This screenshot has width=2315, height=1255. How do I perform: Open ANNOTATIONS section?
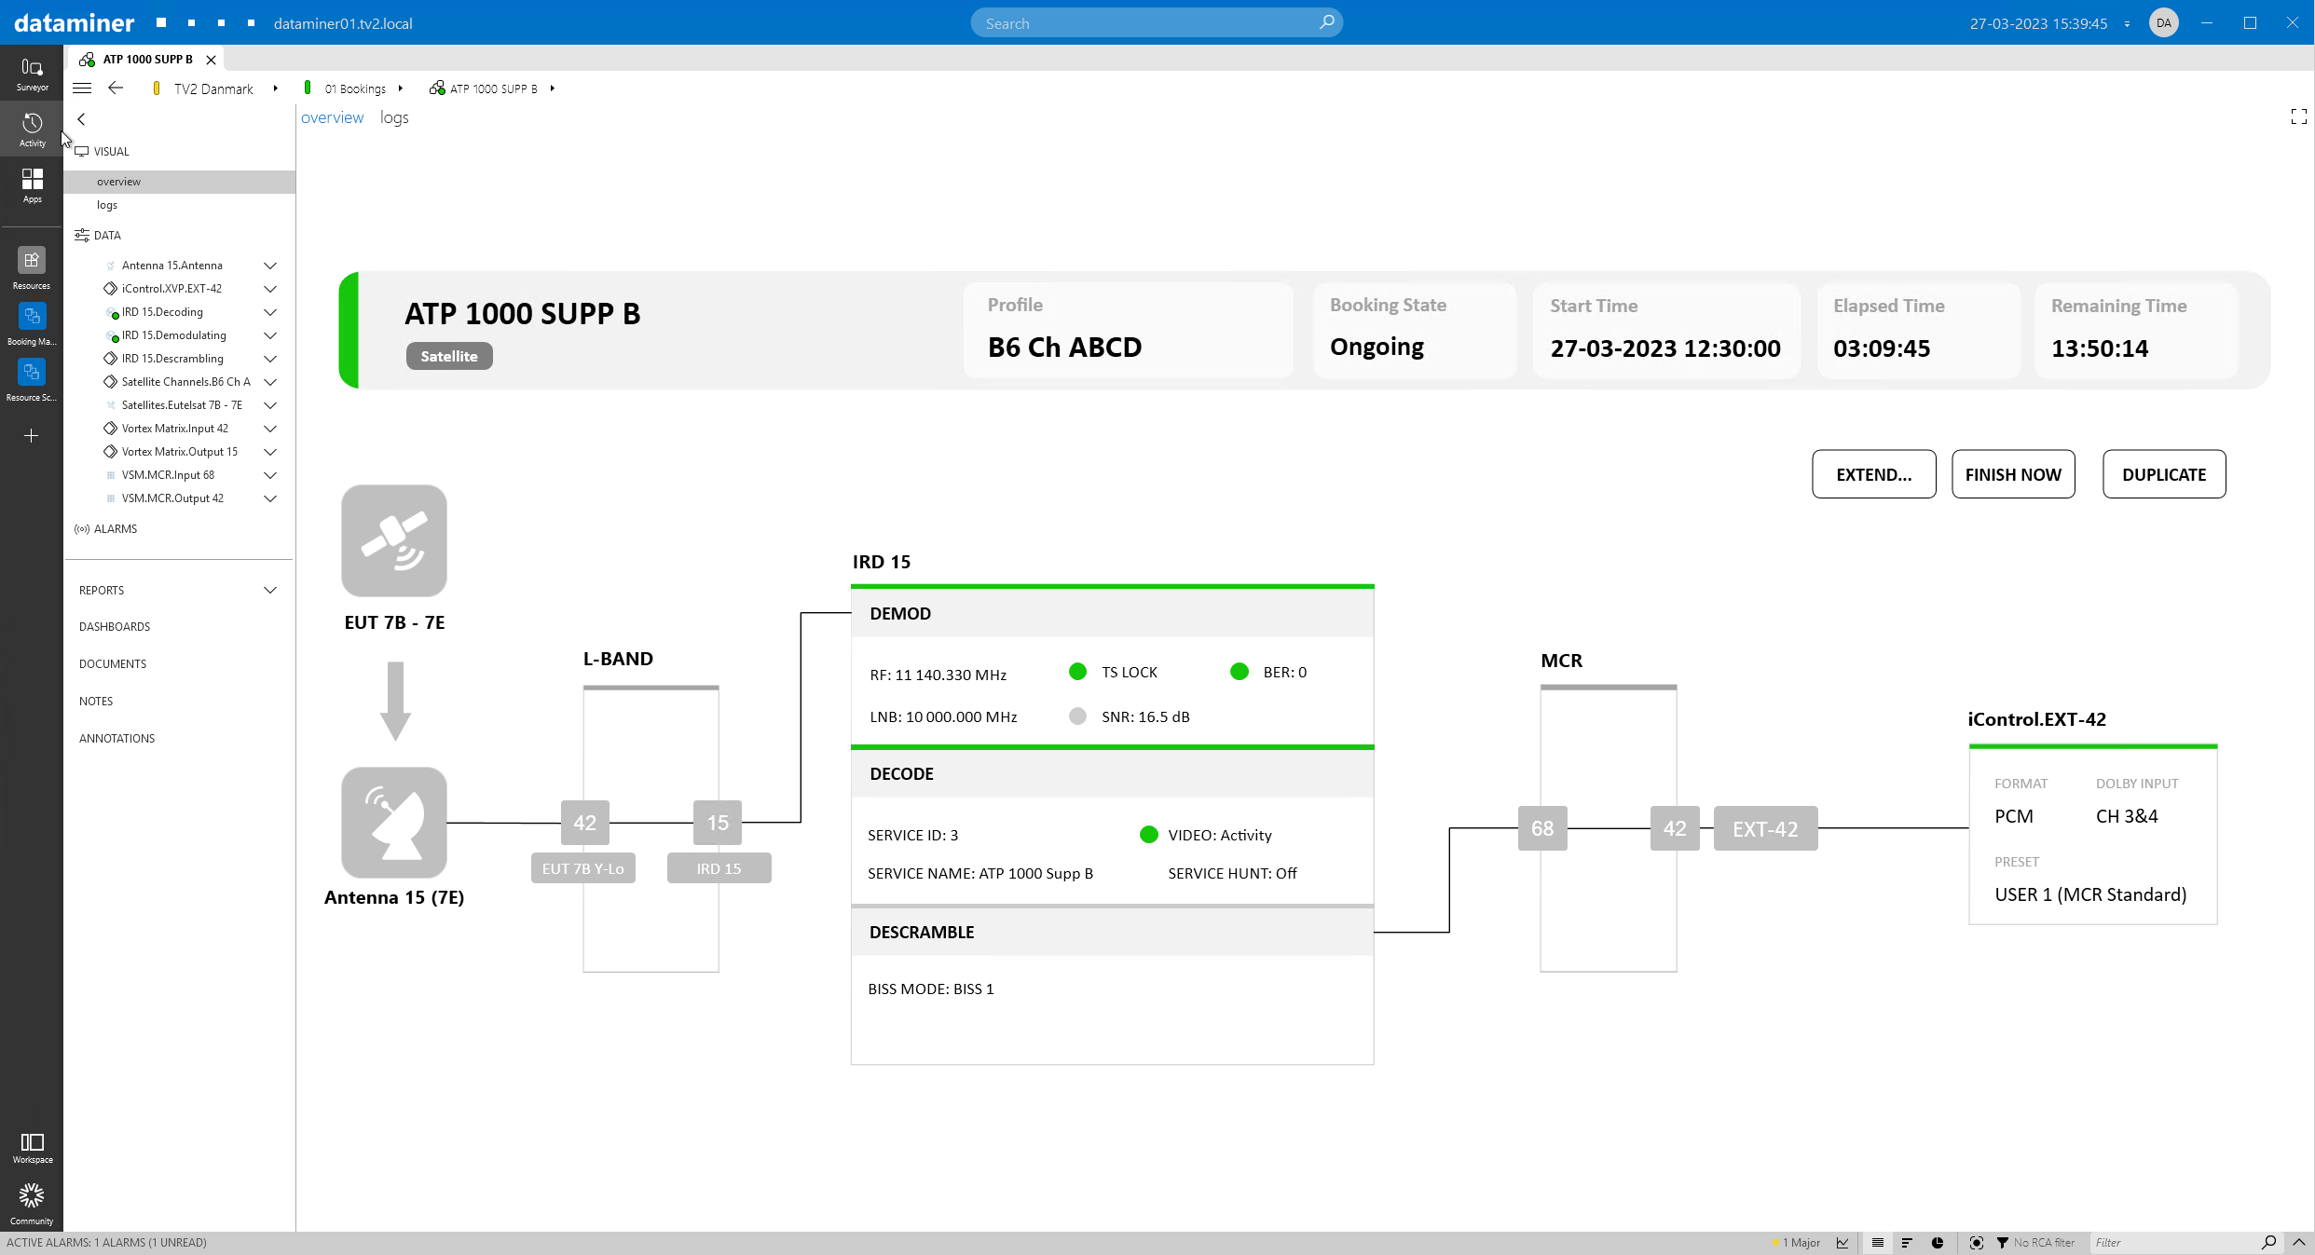(x=116, y=739)
